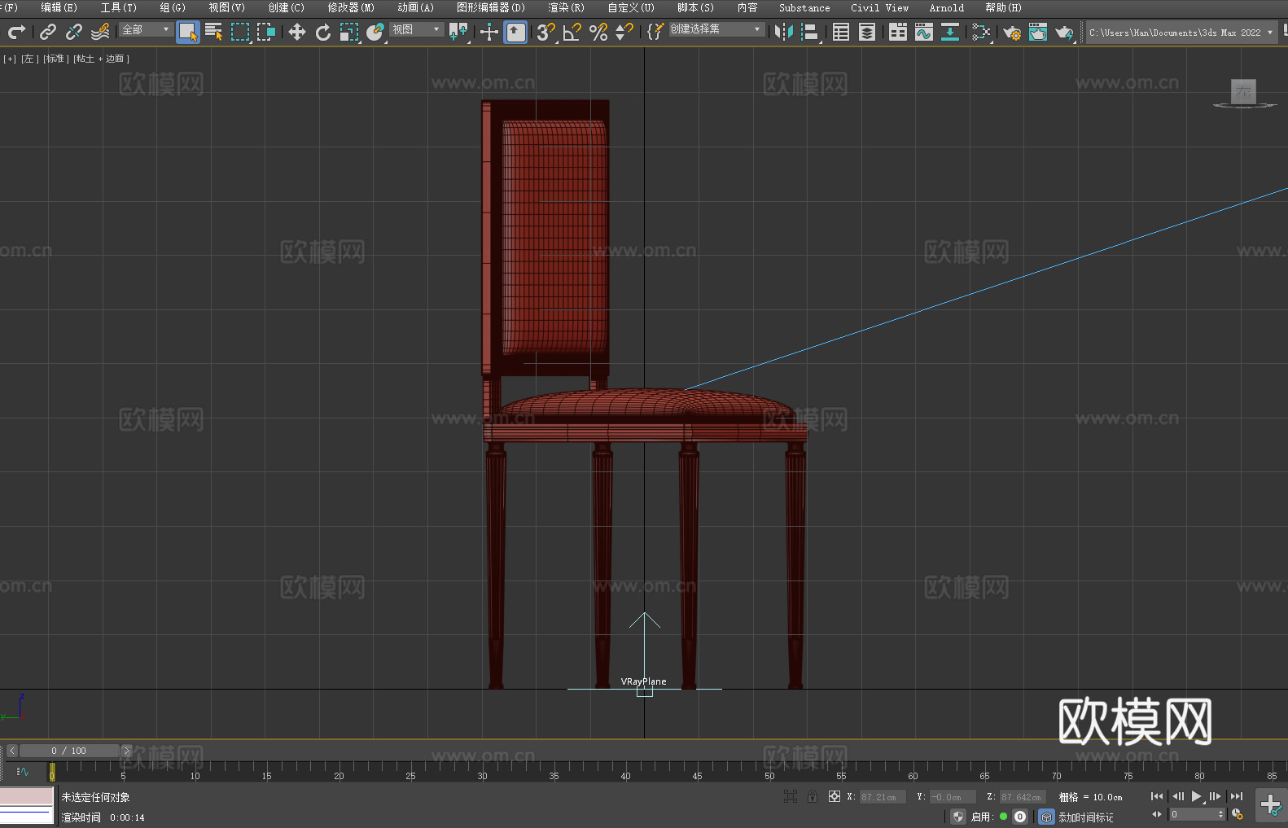The height and width of the screenshot is (828, 1288).
Task: Activate the Select Object tool
Action: coord(188,32)
